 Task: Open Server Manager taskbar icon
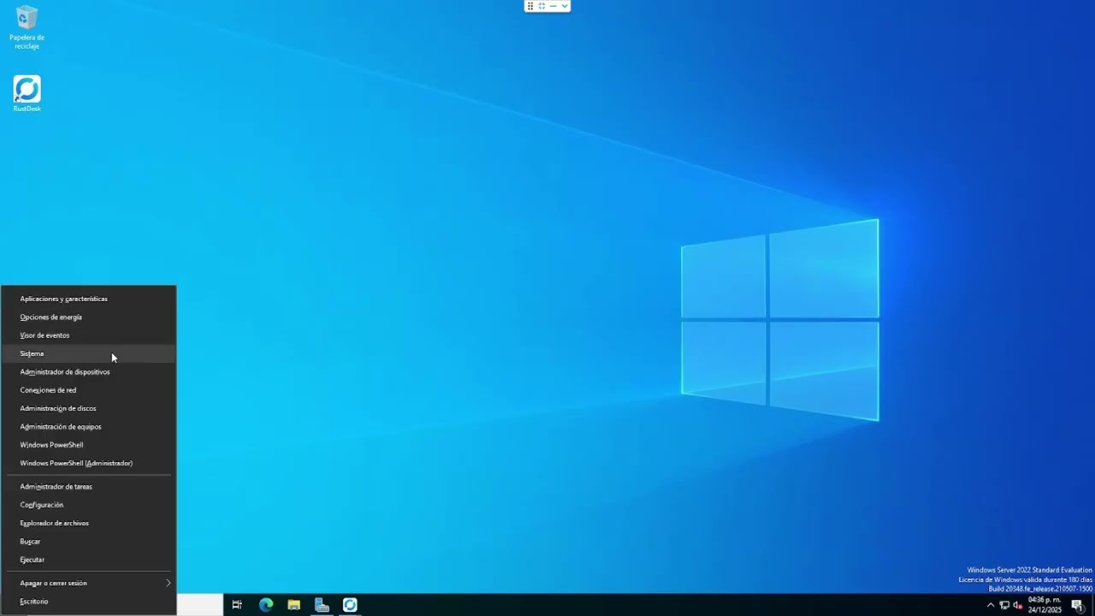(x=322, y=605)
